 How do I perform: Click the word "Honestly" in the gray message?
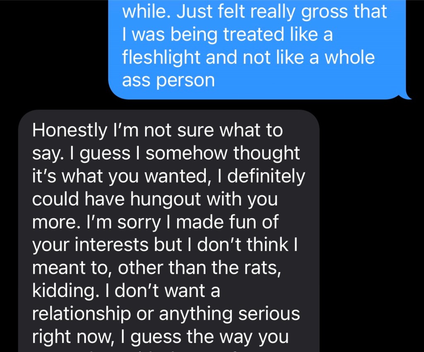[x=70, y=131]
